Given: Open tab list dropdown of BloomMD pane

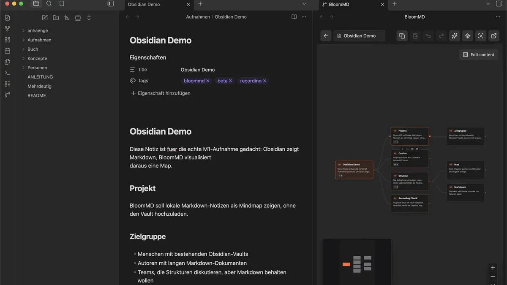Looking at the screenshot, I should (x=488, y=4).
